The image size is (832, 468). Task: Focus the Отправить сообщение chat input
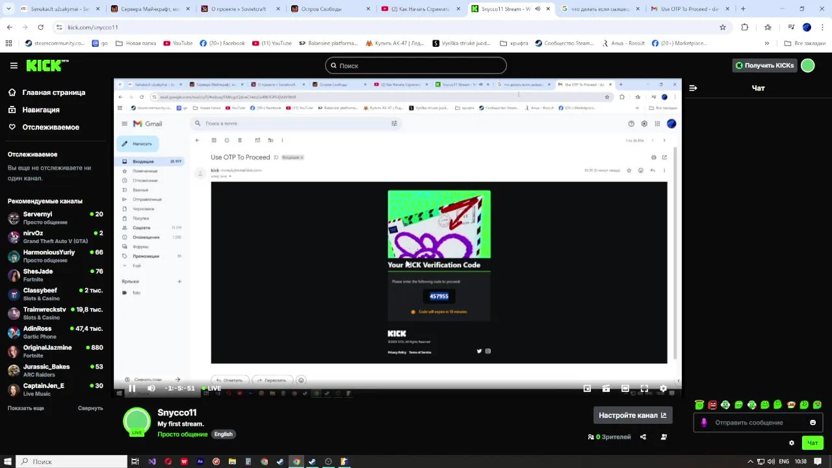coord(759,422)
